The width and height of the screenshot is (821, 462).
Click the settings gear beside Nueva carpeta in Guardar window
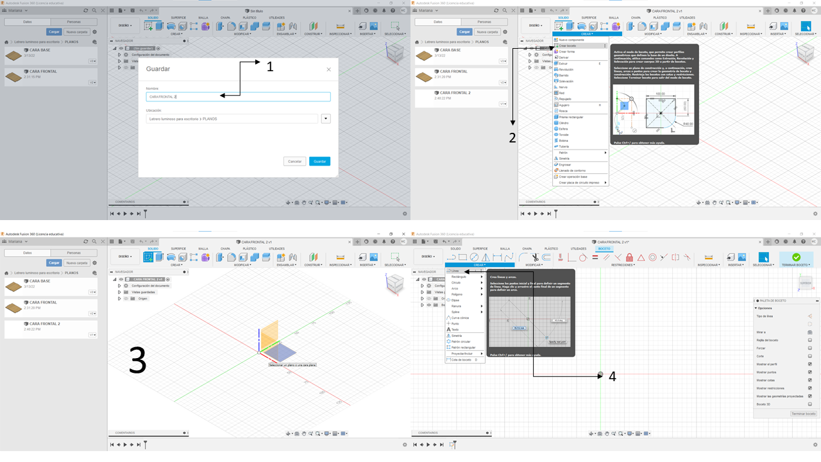click(94, 31)
